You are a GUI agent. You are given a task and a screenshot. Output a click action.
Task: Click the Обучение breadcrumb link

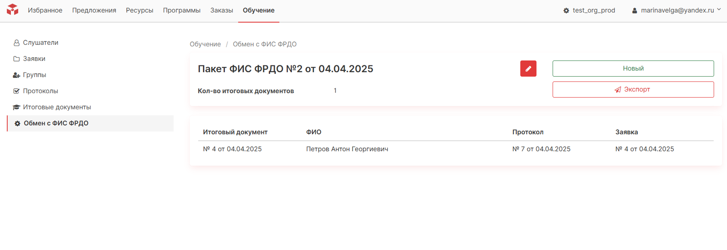point(205,44)
